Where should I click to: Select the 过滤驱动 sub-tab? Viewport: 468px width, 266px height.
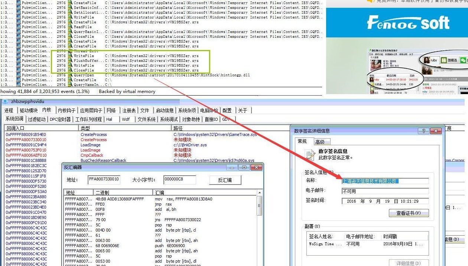tap(37, 119)
